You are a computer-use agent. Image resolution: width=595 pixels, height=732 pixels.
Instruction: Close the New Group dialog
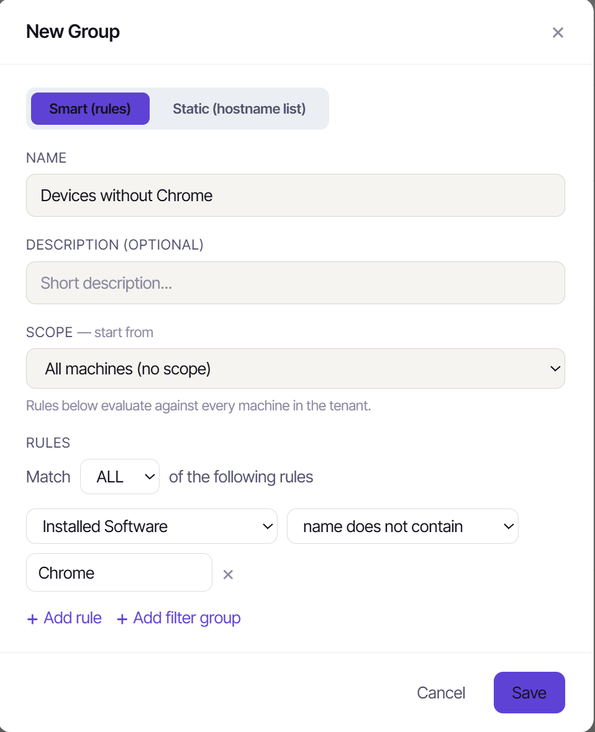[558, 32]
